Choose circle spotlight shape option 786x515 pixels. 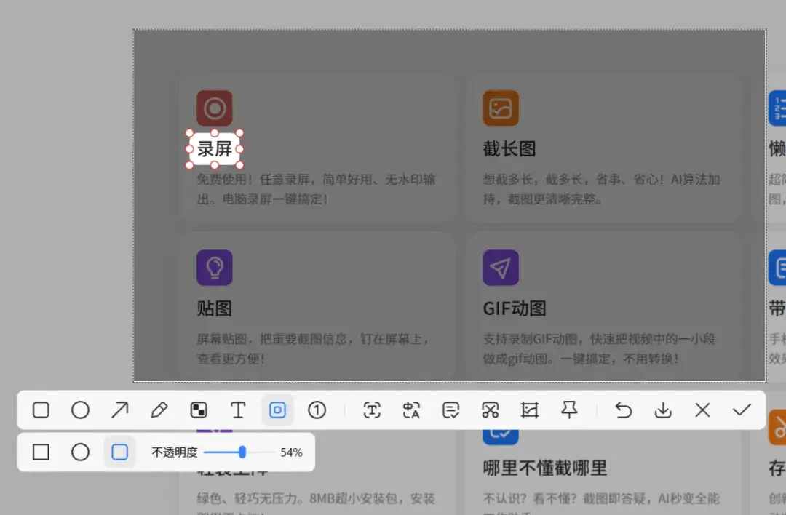(80, 452)
